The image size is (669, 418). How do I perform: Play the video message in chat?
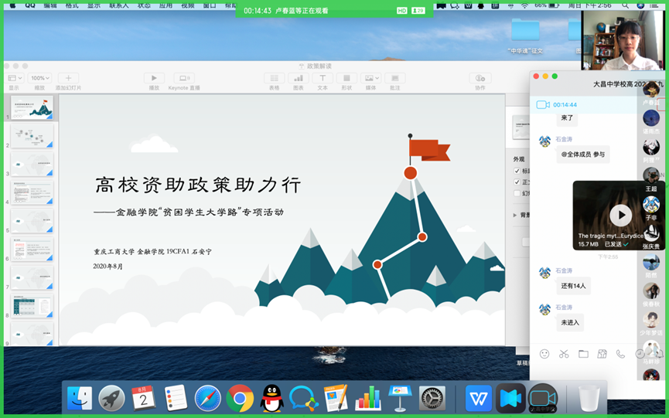[x=620, y=215]
